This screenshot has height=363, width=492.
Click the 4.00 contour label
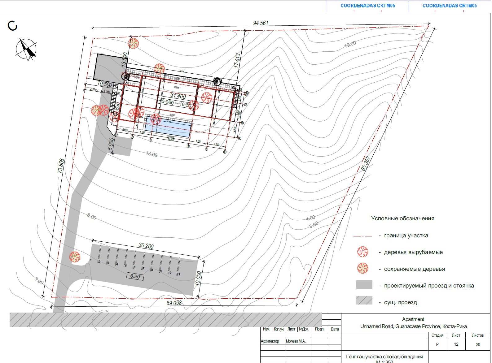(x=310, y=218)
